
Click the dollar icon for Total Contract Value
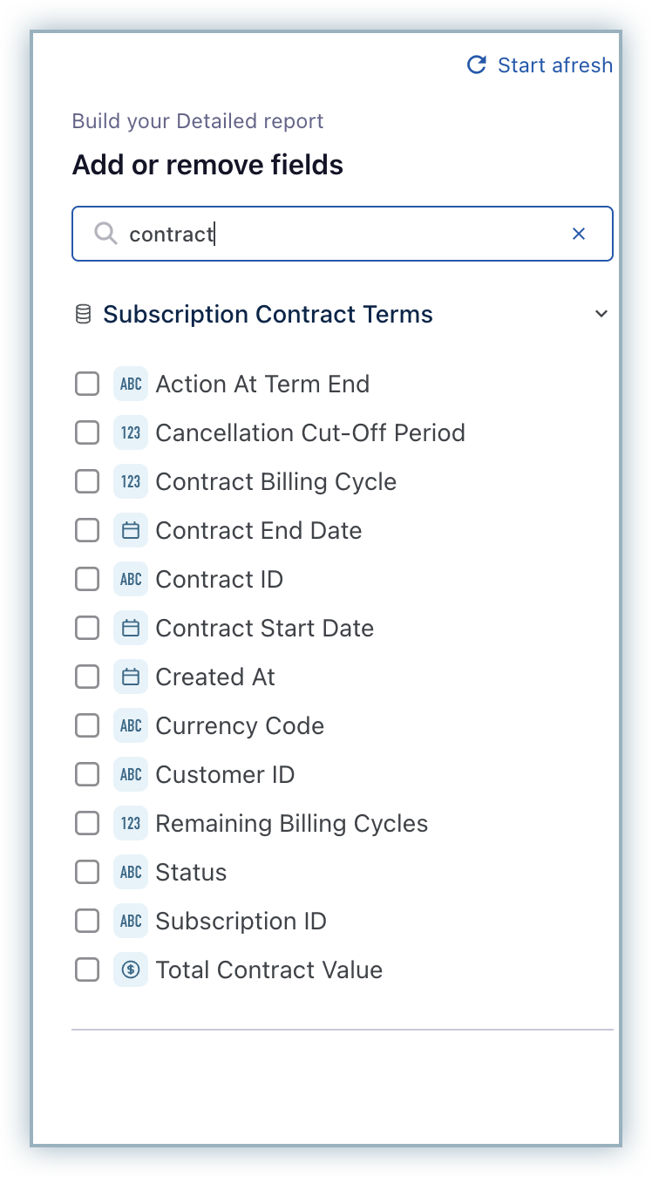(x=131, y=969)
